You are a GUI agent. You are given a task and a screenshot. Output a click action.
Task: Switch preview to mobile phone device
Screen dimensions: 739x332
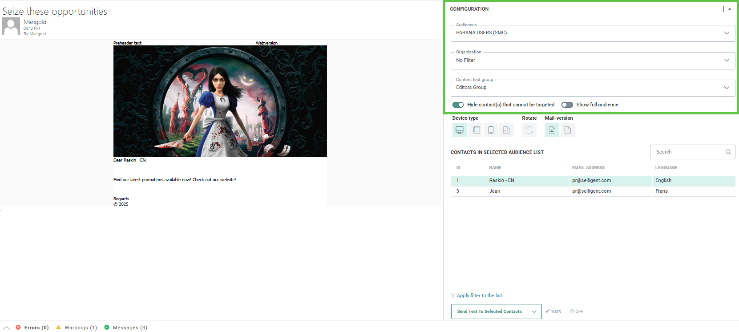coord(491,130)
